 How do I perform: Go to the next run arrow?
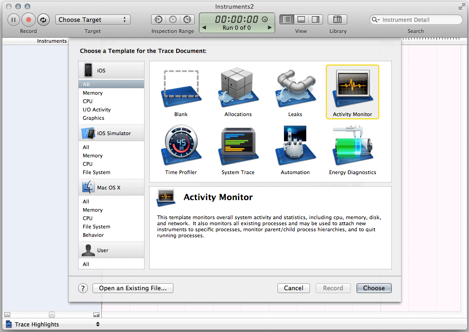coord(270,27)
